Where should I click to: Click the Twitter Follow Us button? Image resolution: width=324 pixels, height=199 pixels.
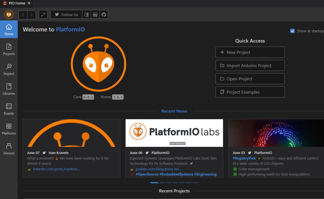click(66, 14)
